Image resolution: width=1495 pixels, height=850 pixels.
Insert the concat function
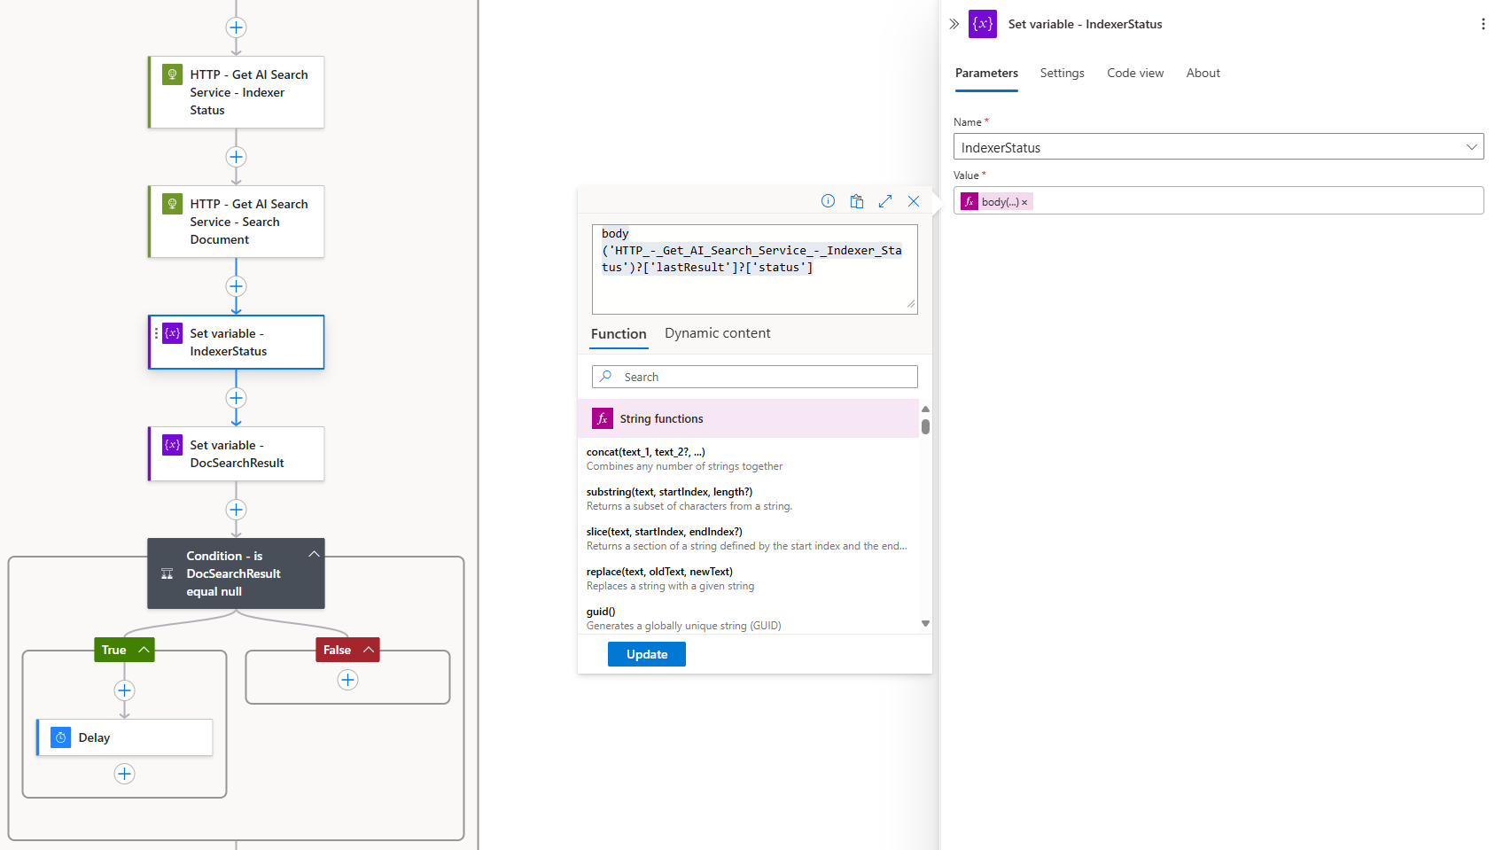748,459
